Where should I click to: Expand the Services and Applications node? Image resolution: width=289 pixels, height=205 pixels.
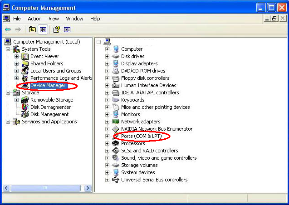click(x=8, y=122)
